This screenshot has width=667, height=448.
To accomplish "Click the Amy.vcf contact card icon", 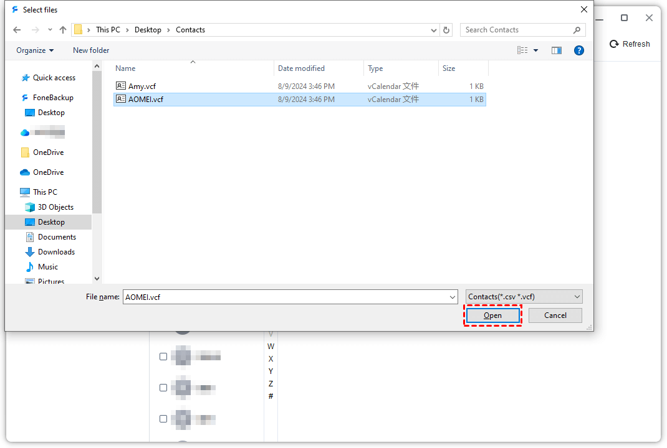I will (121, 86).
